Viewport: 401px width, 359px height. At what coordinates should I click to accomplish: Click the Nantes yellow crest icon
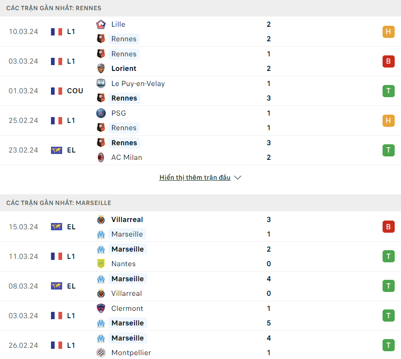tap(101, 264)
